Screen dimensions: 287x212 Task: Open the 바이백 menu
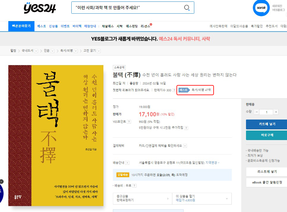(77, 26)
